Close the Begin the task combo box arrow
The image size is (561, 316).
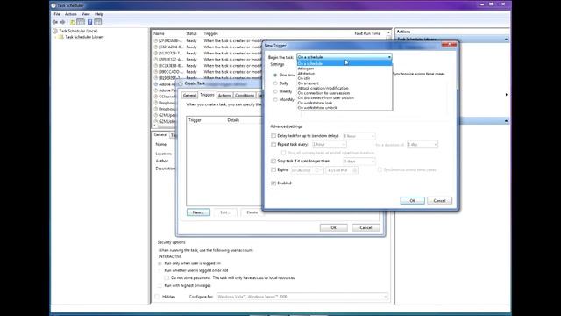[x=389, y=57]
